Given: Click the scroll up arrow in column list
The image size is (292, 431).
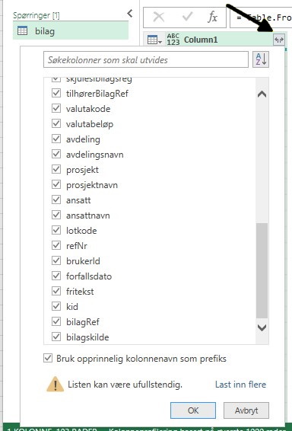Looking at the screenshot, I should coord(262,94).
